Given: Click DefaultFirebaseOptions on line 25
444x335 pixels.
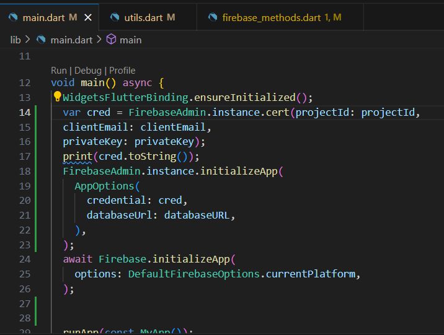Looking at the screenshot, I should (x=194, y=274).
